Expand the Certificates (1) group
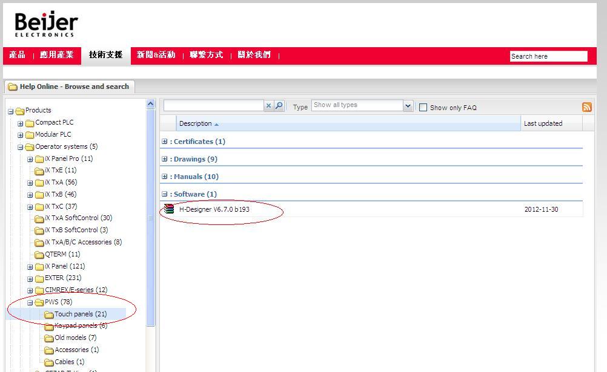This screenshot has height=372, width=607. pos(164,142)
